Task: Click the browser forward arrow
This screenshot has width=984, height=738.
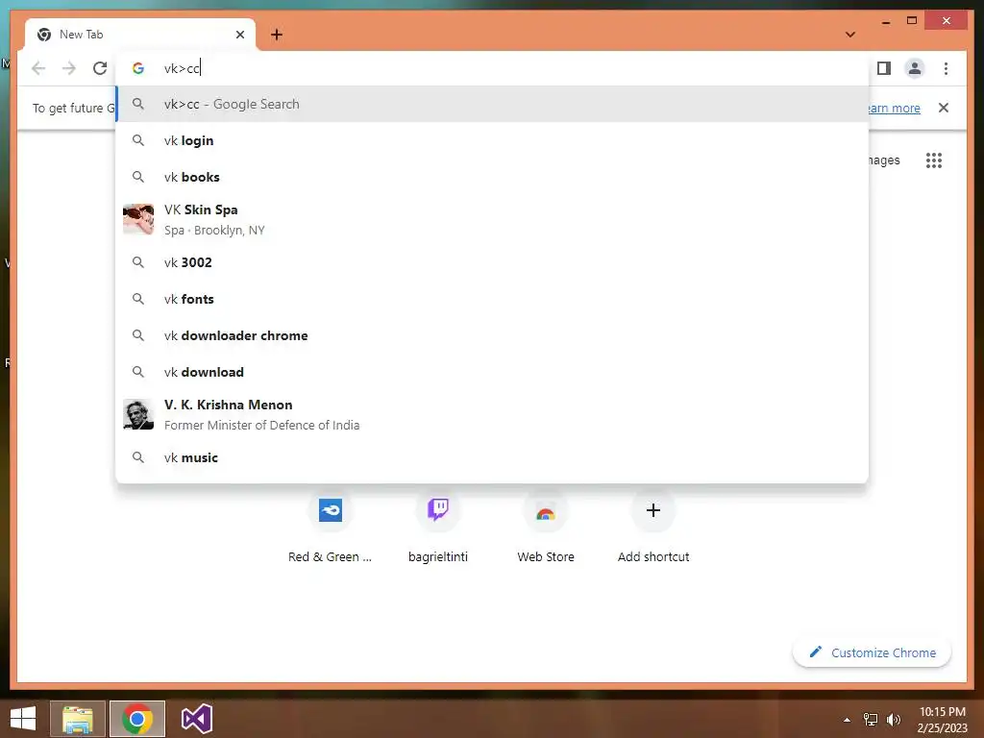Action: 69,68
